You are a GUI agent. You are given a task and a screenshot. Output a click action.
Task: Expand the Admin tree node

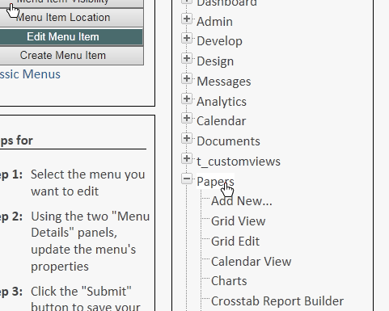[187, 19]
